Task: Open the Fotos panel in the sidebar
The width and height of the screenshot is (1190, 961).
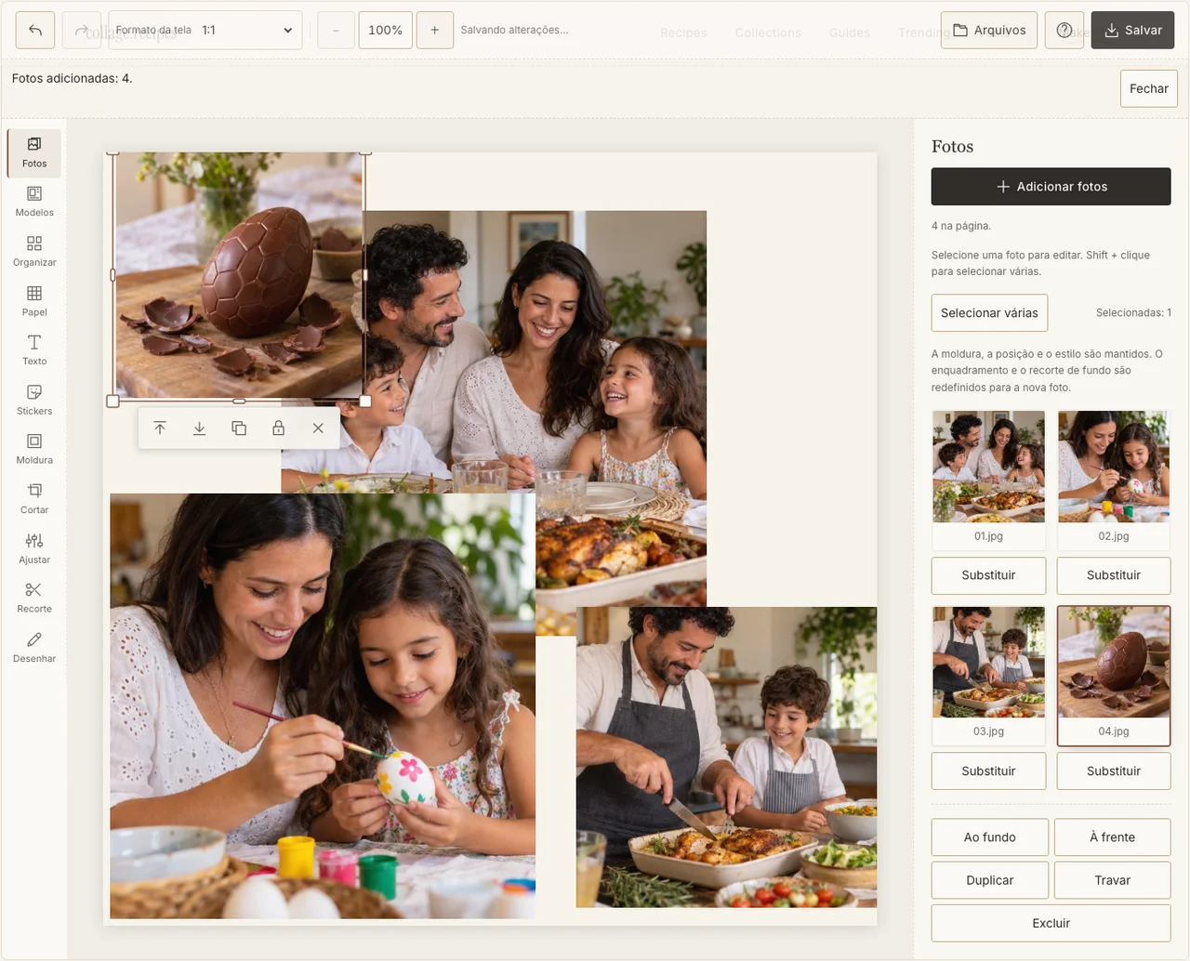Action: tap(34, 152)
